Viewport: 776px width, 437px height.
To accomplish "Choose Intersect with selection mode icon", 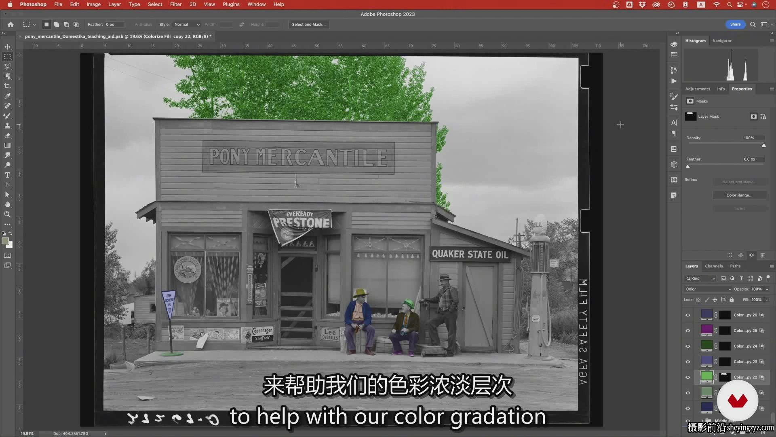I will coord(76,24).
